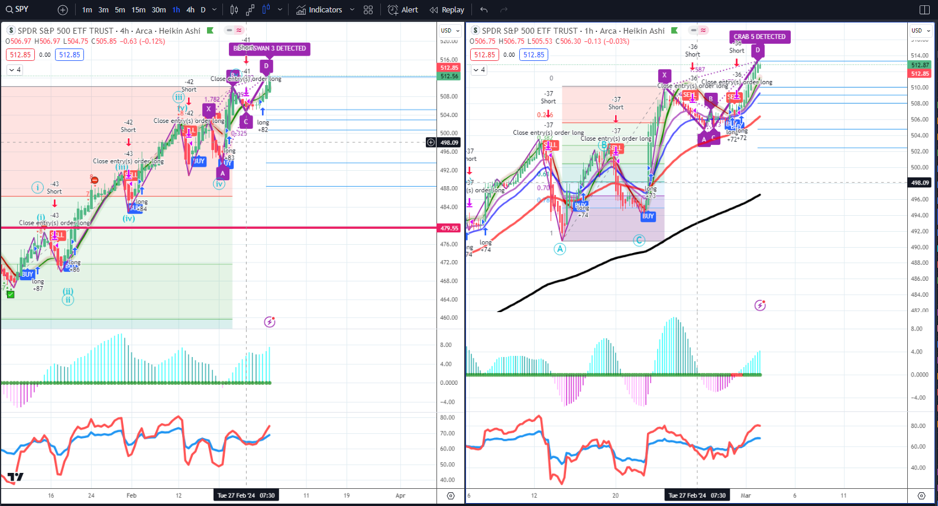Image resolution: width=938 pixels, height=506 pixels.
Task: Switch to the 30m timeframe
Action: pos(159,10)
